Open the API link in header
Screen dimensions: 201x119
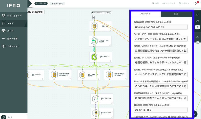pyautogui.click(x=155, y=3)
